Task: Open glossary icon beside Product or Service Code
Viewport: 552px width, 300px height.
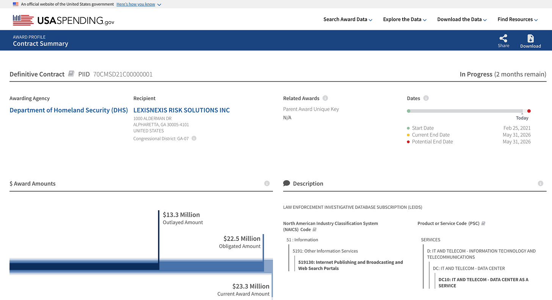Action: (483, 223)
